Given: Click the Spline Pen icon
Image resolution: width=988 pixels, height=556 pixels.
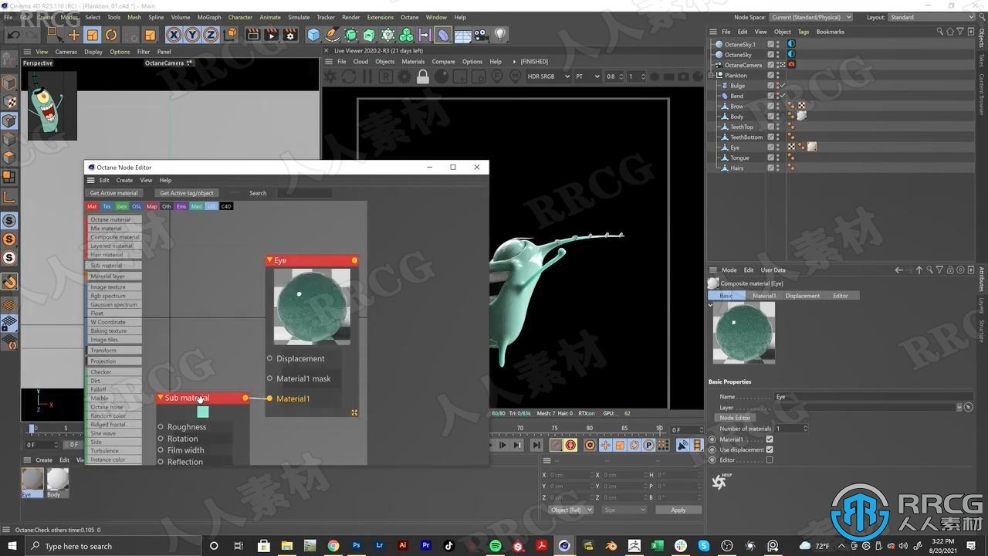Looking at the screenshot, I should point(332,35).
